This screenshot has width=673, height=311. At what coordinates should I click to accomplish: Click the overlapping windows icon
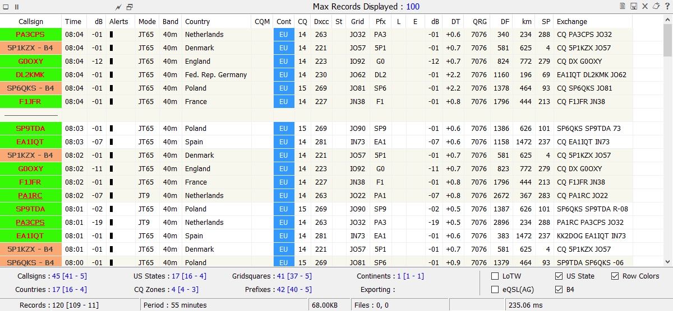(130, 7)
